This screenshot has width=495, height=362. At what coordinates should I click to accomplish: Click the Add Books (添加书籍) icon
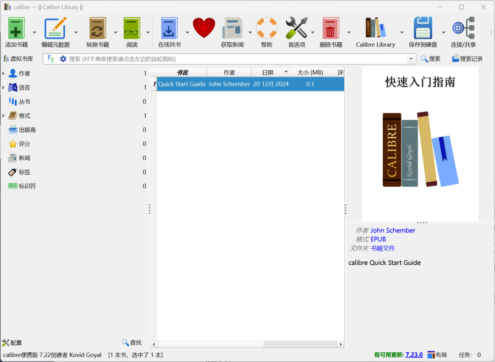pyautogui.click(x=16, y=29)
